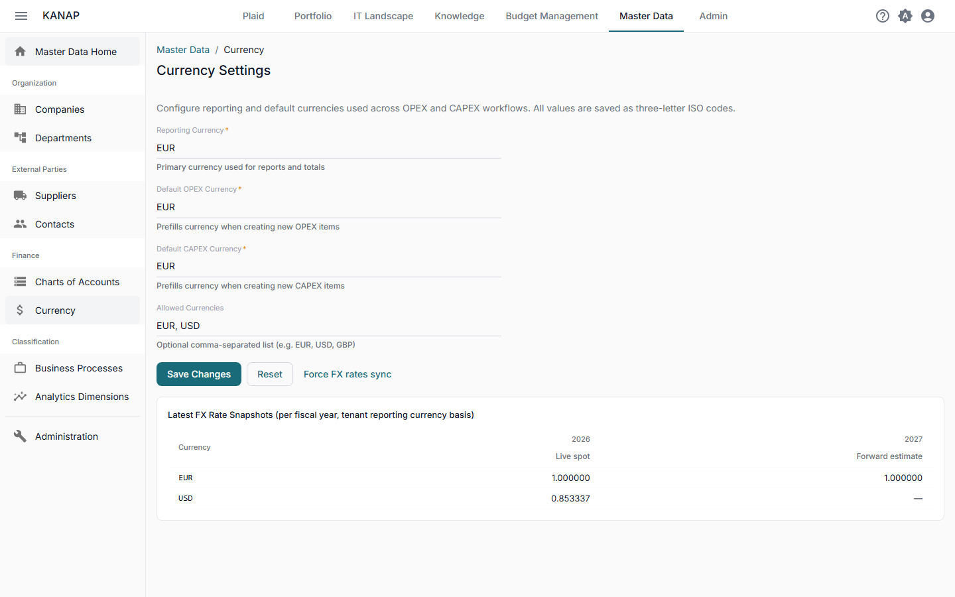Open the Portfolio tab
Image resolution: width=955 pixels, height=597 pixels.
pyautogui.click(x=313, y=16)
